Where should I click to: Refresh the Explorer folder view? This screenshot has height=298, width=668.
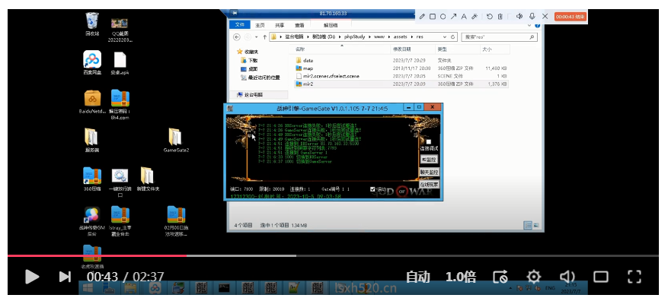[453, 37]
